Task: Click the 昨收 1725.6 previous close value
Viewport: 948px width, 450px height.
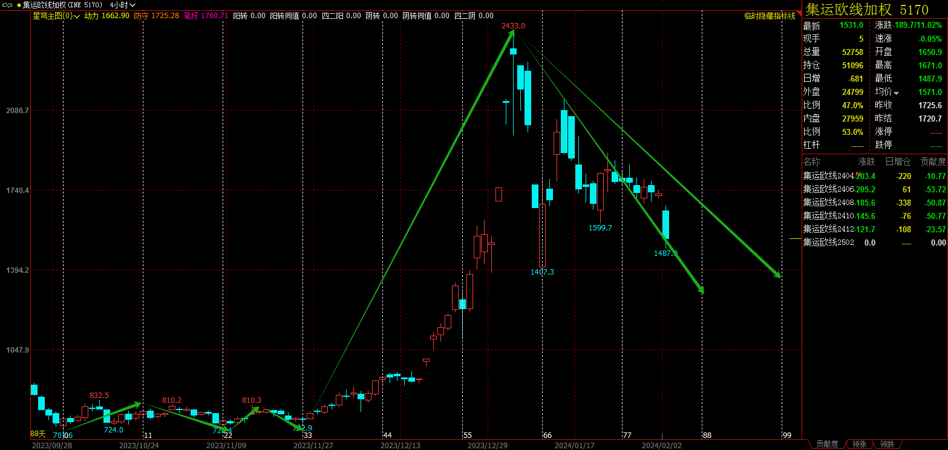Action: pos(930,105)
